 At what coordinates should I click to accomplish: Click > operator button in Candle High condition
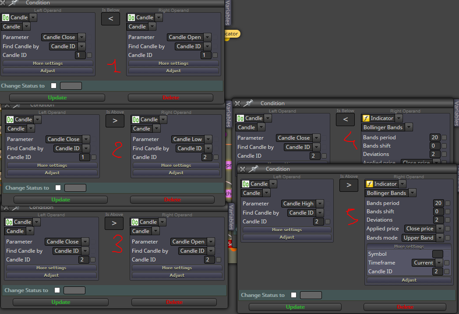coord(349,185)
